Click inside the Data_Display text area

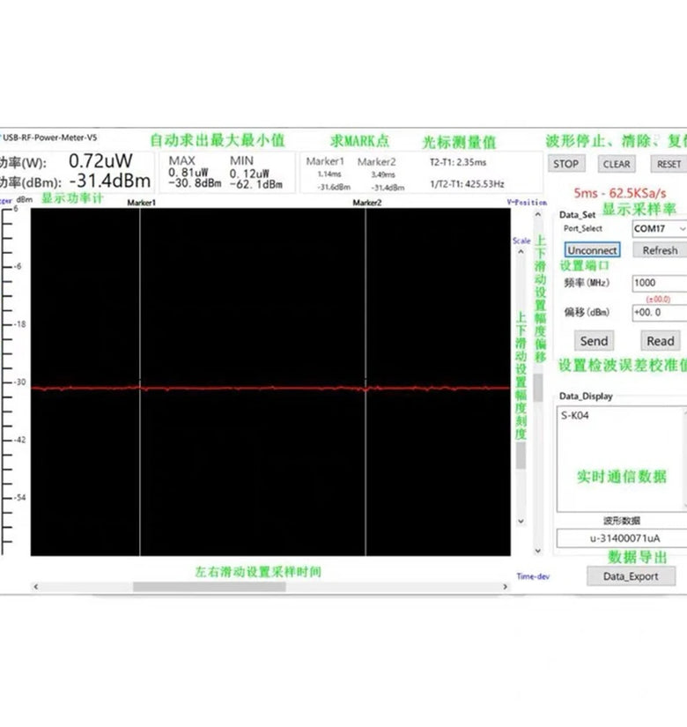(x=621, y=458)
